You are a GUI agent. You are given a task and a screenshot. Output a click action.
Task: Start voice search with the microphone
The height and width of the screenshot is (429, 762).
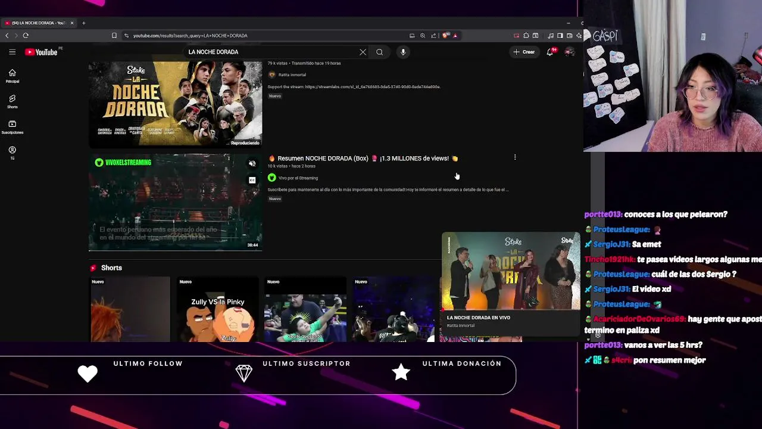click(x=403, y=52)
